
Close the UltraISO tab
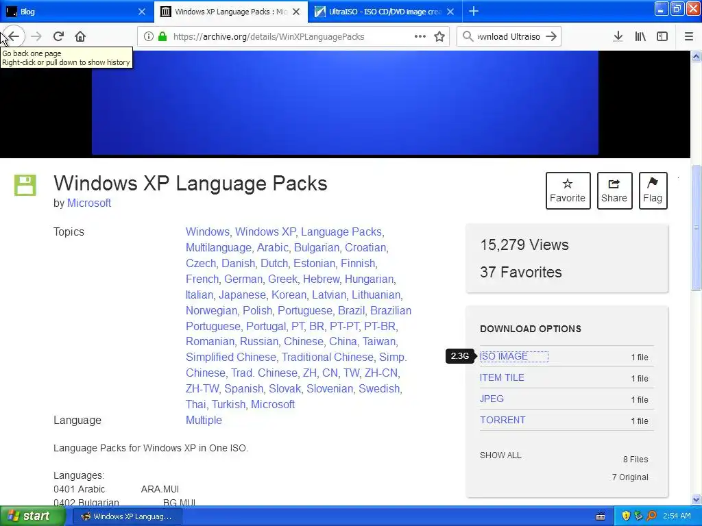(x=451, y=12)
